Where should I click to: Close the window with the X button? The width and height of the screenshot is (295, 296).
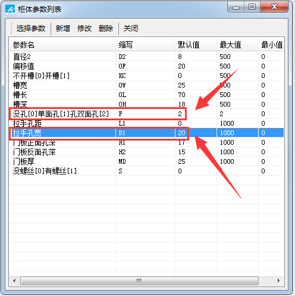pos(274,8)
